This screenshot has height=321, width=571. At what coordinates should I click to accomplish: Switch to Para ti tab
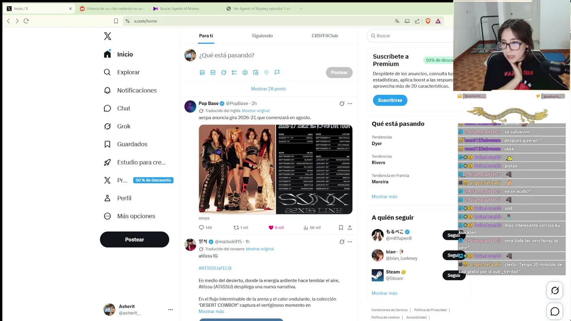[x=206, y=36]
